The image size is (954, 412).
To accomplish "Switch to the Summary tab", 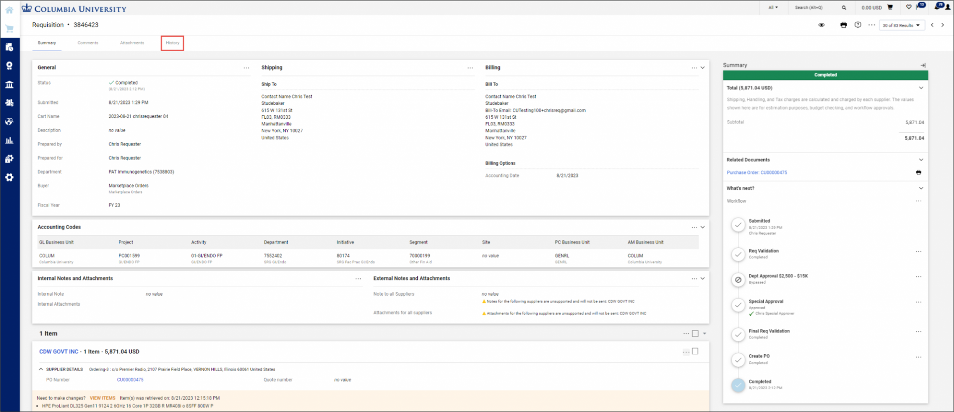I will (47, 43).
